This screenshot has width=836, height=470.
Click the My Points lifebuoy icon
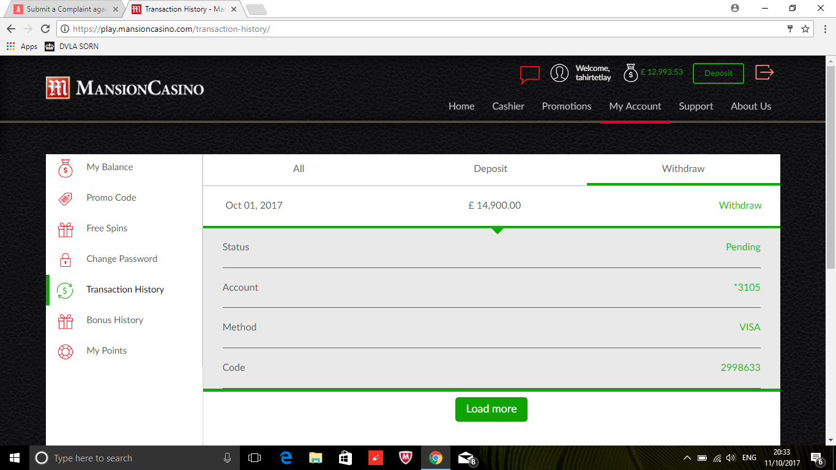65,351
